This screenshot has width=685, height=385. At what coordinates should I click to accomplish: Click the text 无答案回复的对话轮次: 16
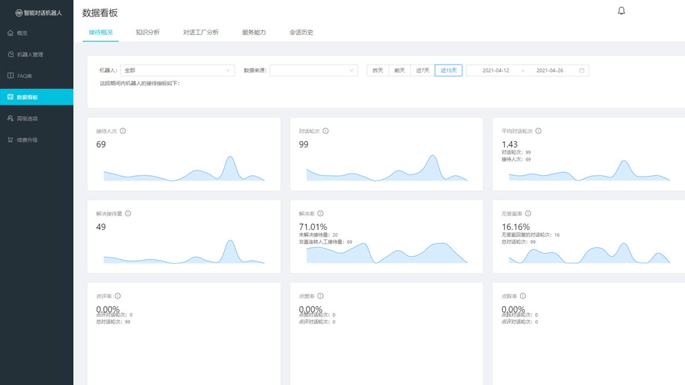pos(531,235)
